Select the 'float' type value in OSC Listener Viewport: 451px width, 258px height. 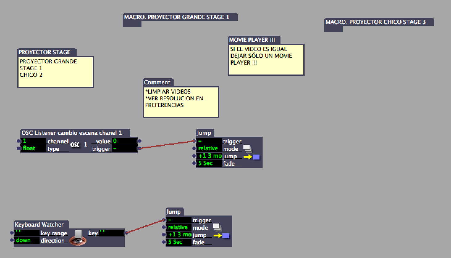point(34,149)
